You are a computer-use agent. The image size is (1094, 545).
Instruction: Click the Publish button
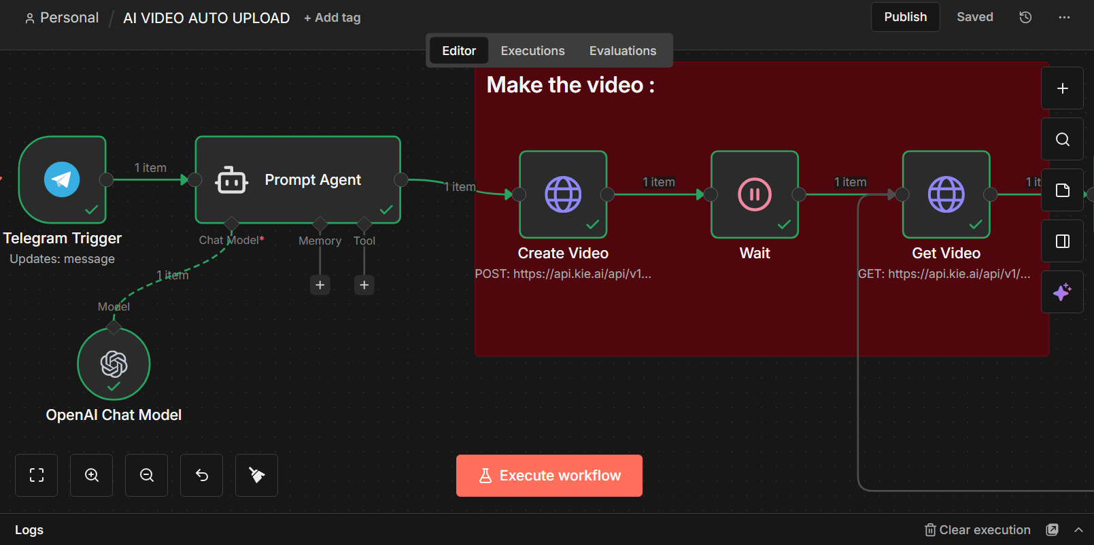(x=905, y=17)
